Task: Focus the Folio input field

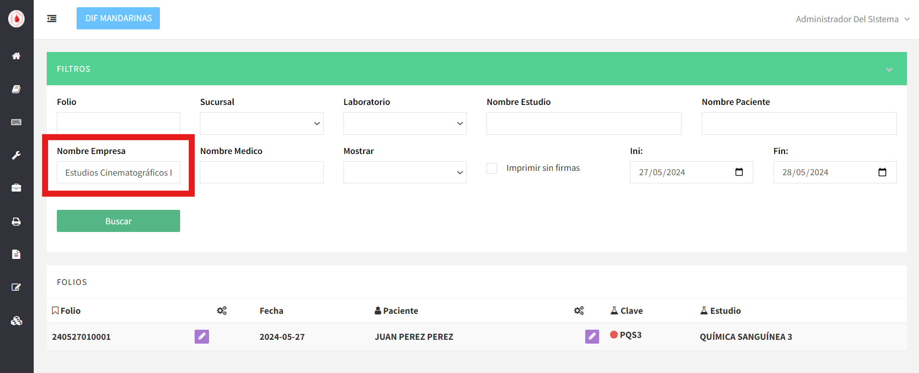Action: point(118,124)
